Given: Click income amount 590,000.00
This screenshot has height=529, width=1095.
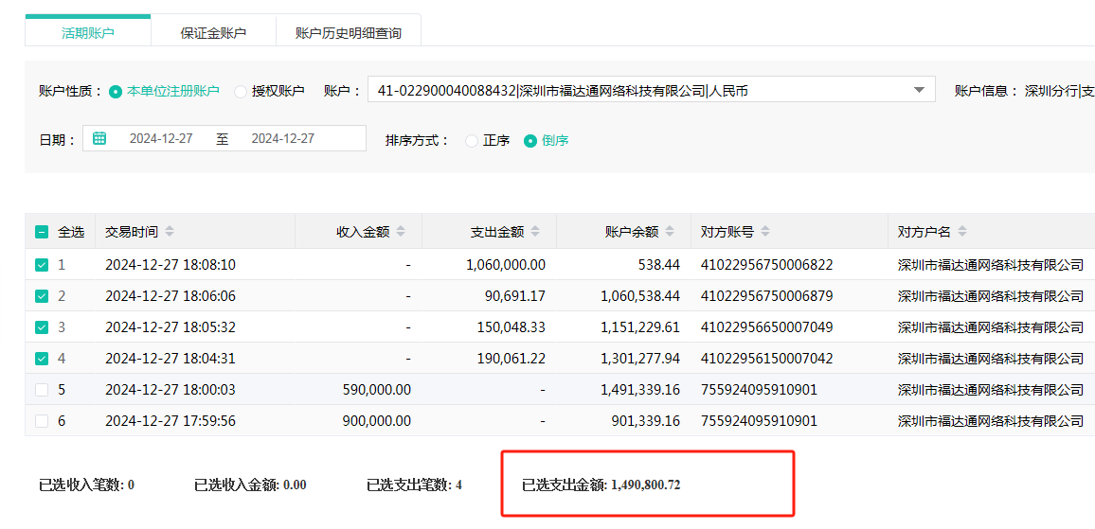Looking at the screenshot, I should [376, 390].
